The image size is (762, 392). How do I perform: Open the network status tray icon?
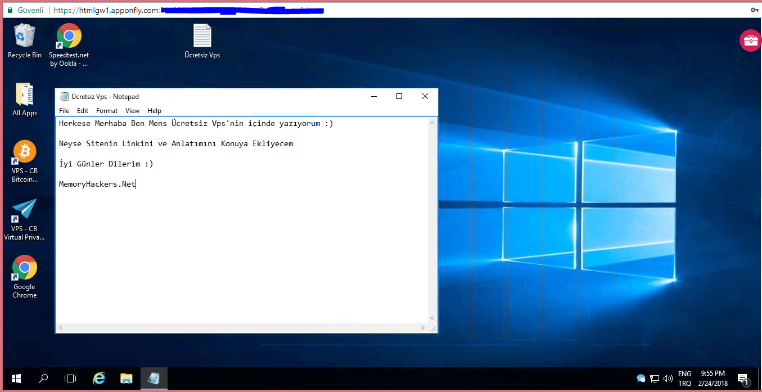[655, 379]
